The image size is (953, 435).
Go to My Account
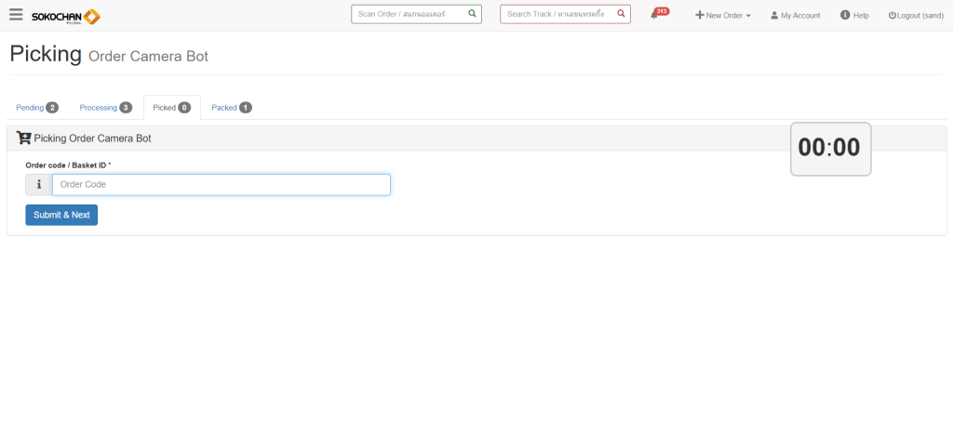pos(795,16)
